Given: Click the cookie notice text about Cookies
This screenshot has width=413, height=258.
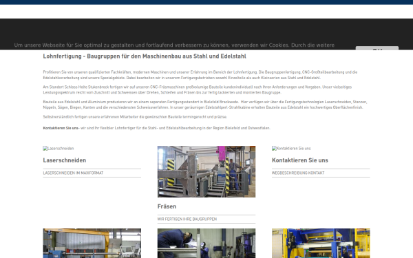Looking at the screenshot, I should coord(174,45).
